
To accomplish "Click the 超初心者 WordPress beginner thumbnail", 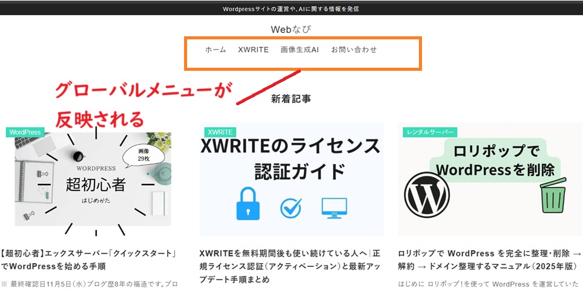I will pos(93,179).
